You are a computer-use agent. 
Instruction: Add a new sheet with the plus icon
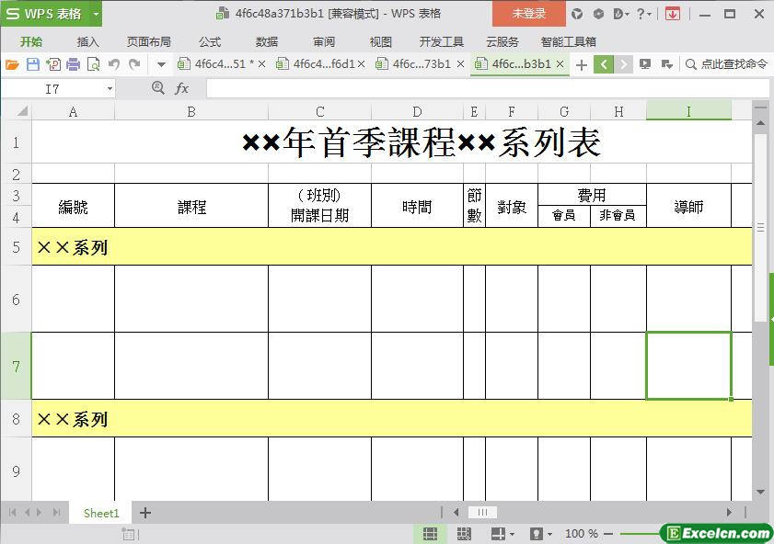(145, 513)
